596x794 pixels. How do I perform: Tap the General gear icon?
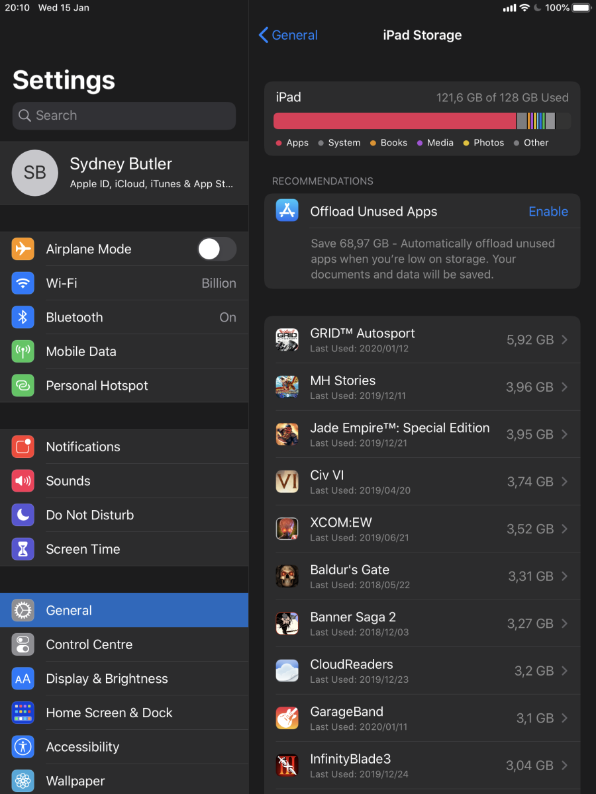point(23,610)
